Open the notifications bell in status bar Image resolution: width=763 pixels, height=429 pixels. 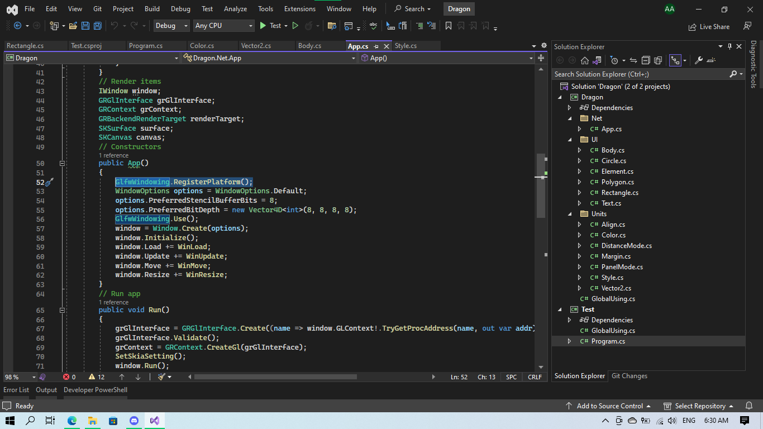[749, 406]
